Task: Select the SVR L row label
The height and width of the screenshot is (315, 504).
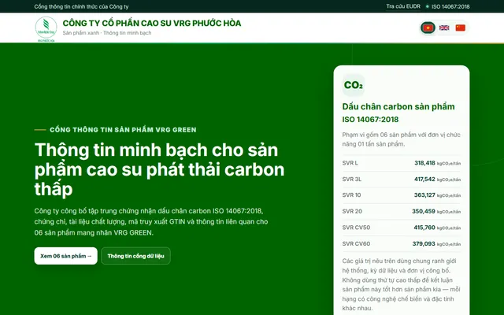Action: [x=350, y=163]
